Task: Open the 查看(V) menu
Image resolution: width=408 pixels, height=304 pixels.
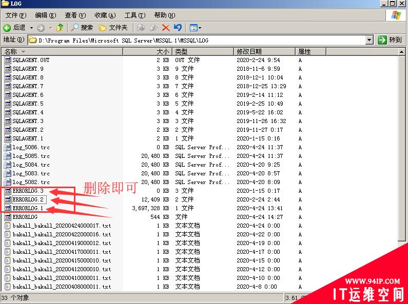Action: (75, 15)
